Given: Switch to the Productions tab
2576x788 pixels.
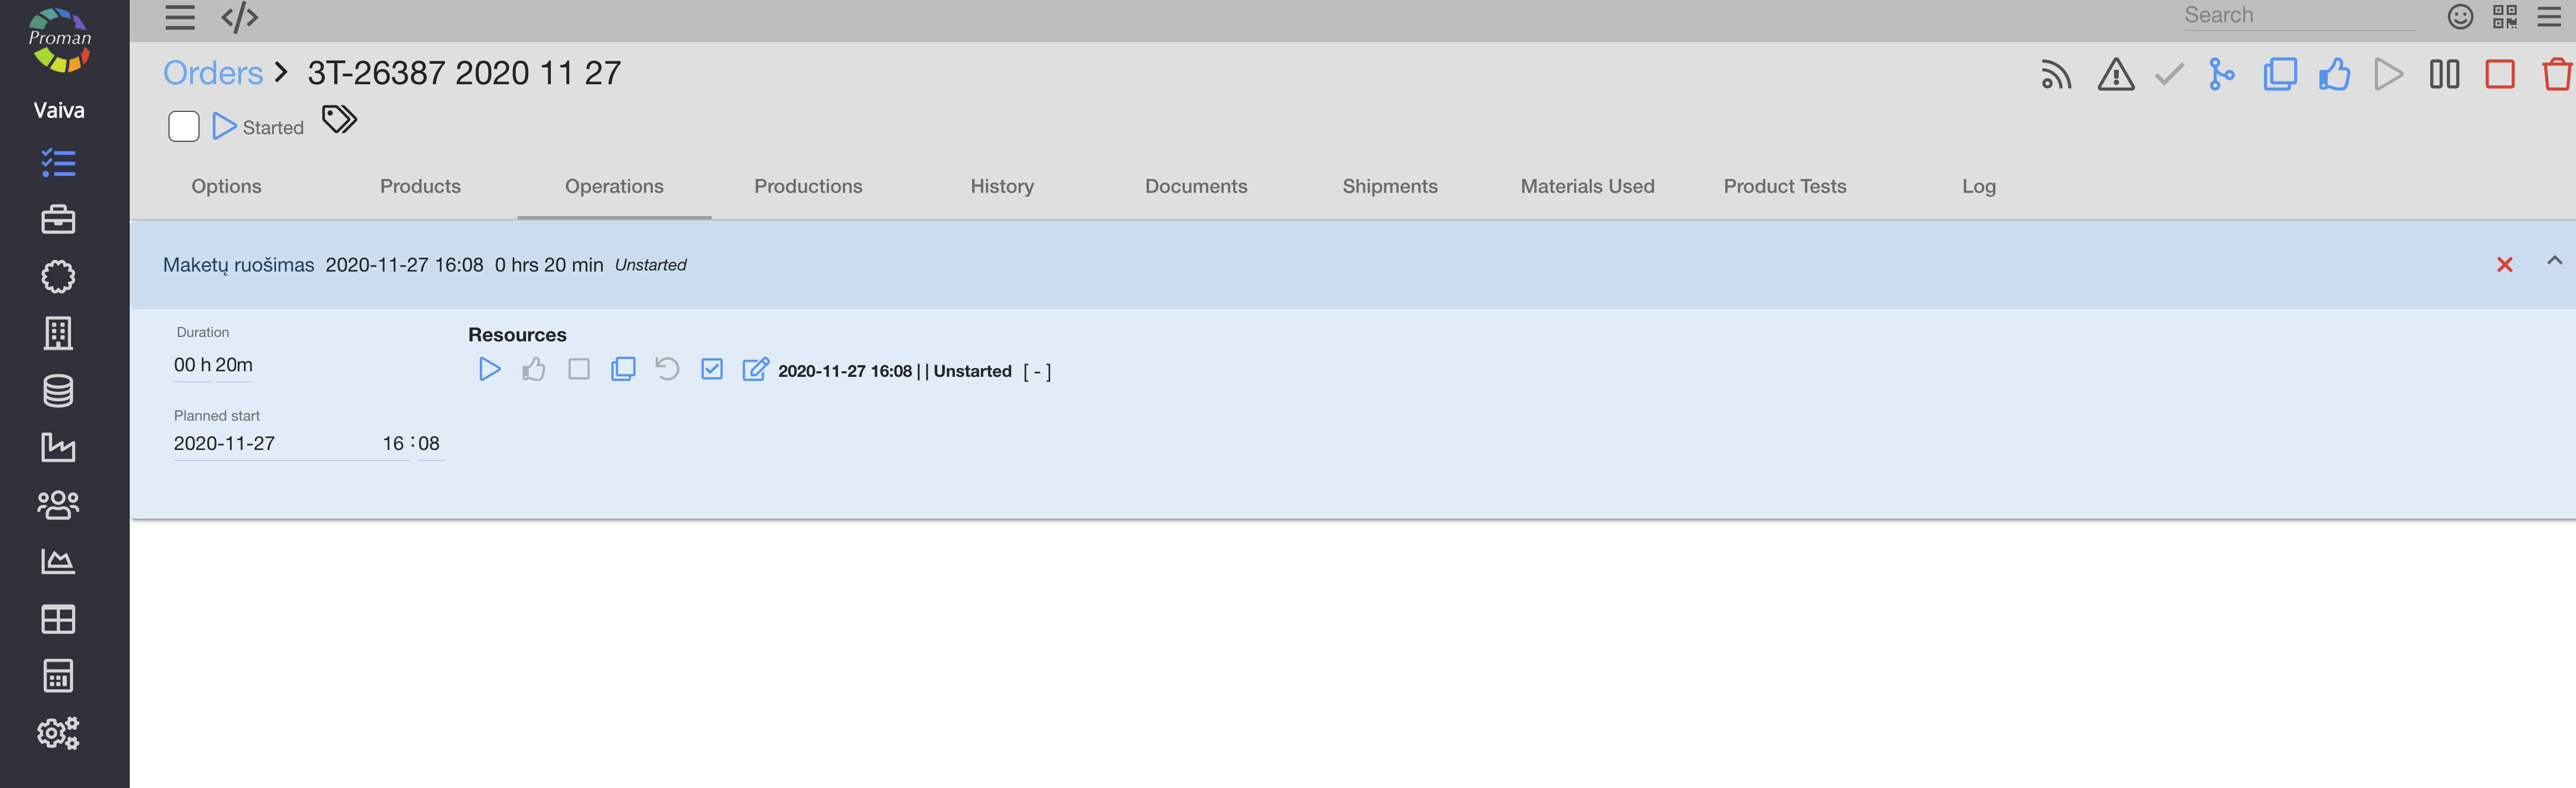Looking at the screenshot, I should [808, 187].
